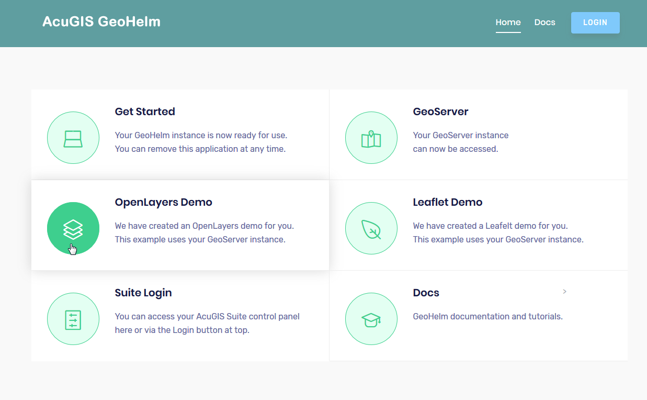
Task: Open the Docs card heading
Action: click(x=426, y=293)
